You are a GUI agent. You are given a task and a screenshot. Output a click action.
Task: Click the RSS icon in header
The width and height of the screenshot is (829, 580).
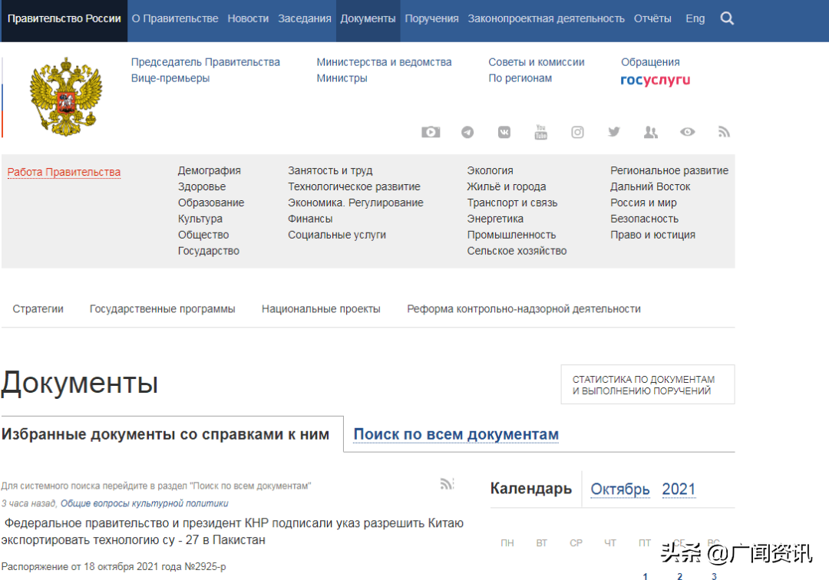pyautogui.click(x=724, y=132)
